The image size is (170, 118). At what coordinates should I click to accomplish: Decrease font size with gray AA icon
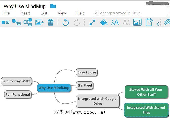coord(126,22)
